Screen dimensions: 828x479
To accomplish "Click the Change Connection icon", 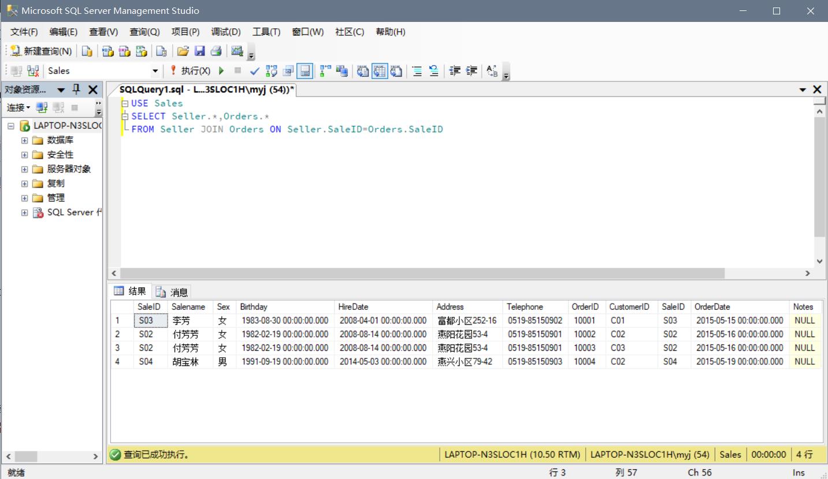I will [x=34, y=71].
